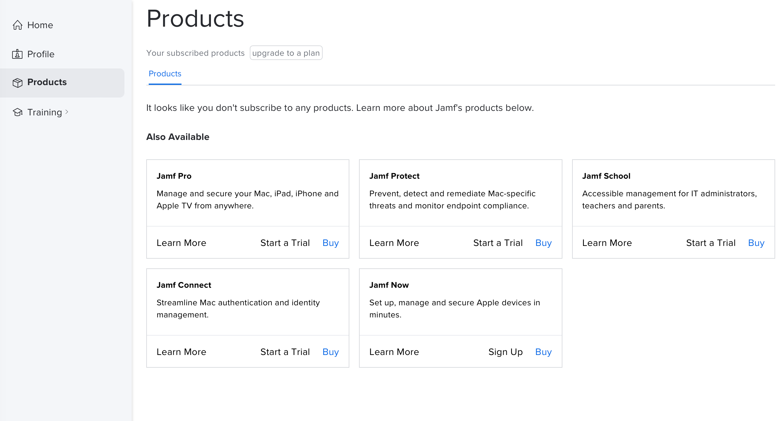Click the upgrade to a plan button
Image resolution: width=780 pixels, height=421 pixels.
286,53
